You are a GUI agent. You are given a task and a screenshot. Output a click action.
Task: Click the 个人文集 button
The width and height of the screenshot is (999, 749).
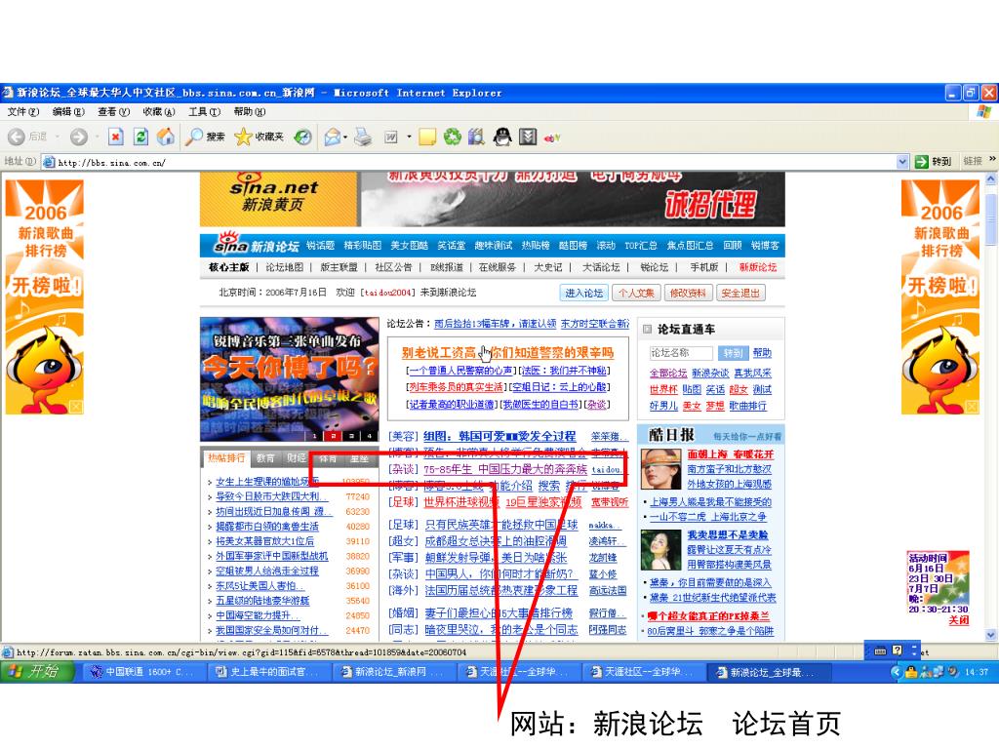point(635,293)
